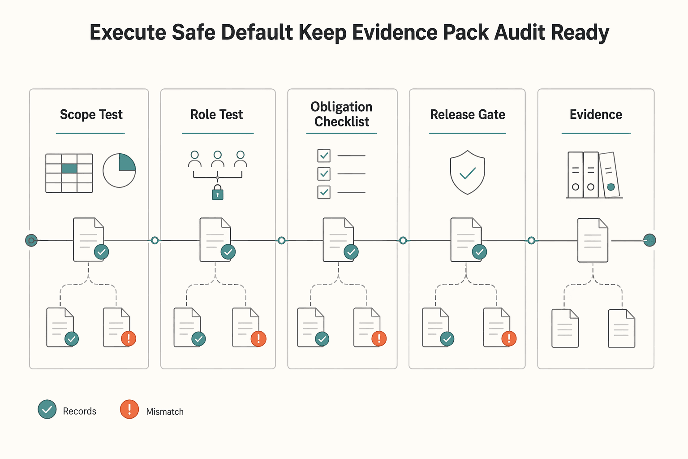Viewport: 688px width, 459px height.
Task: Click the Obligation Checklist heading
Action: pyautogui.click(x=341, y=114)
